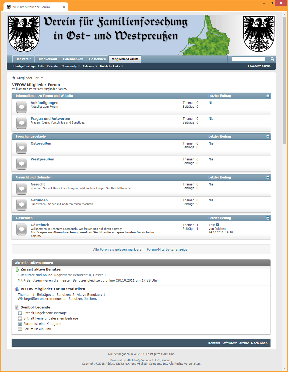Click the 'Forum ist eine Kategorie' legend icon

click(x=20, y=324)
